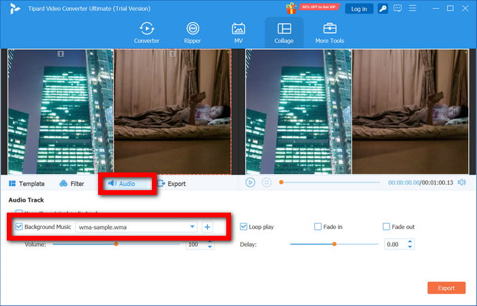The image size is (477, 306).
Task: Disable the Loop play checkbox
Action: coord(244,226)
